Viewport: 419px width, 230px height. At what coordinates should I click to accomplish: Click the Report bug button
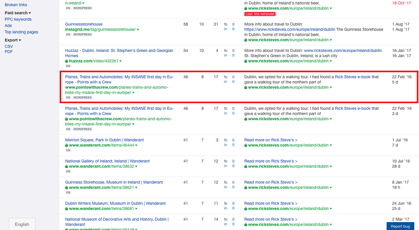click(x=400, y=226)
